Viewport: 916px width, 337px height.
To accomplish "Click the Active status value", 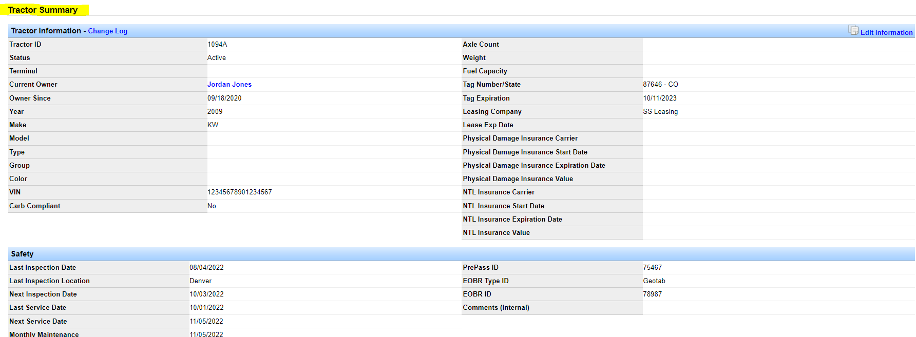I will click(x=216, y=58).
